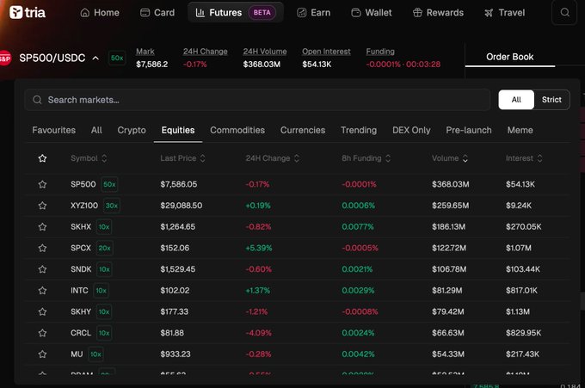Viewport: 585px width, 388px height.
Task: Click the $29,088.50 last price value
Action: click(x=182, y=206)
